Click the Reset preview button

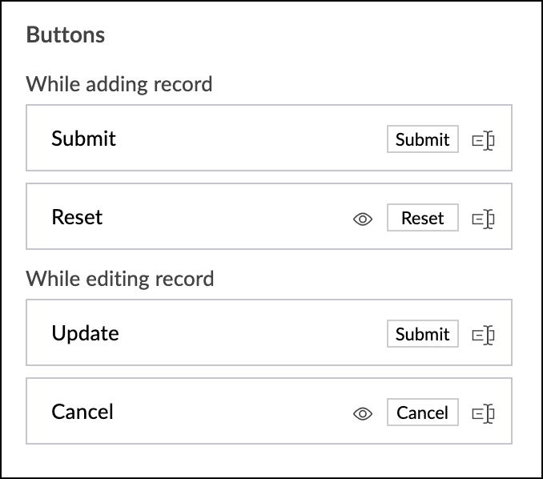point(422,218)
